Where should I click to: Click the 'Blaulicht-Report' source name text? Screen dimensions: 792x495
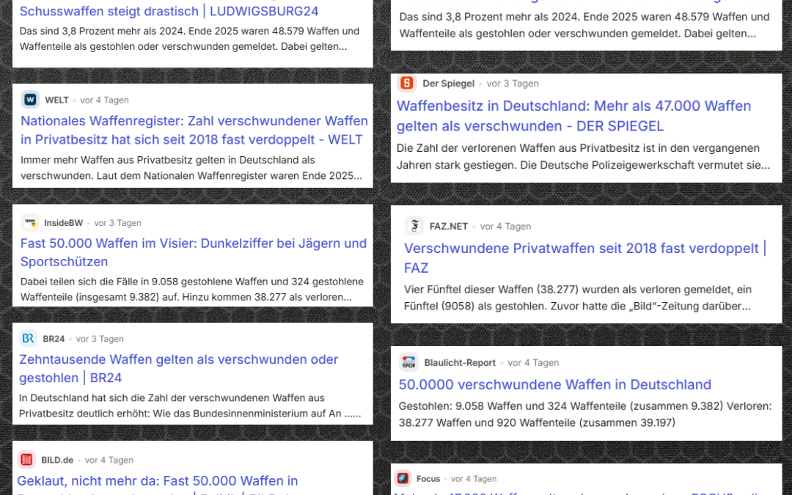[x=459, y=363]
